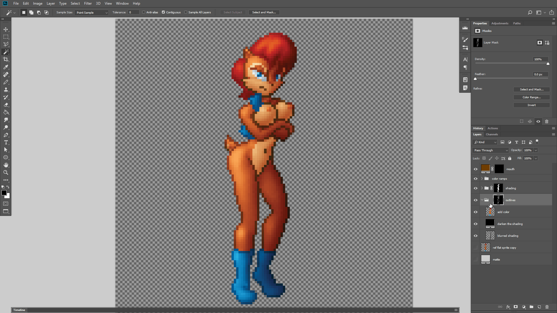Screen dimensions: 557x313
Task: Select the Horizontal Type tool
Action: 6,142
